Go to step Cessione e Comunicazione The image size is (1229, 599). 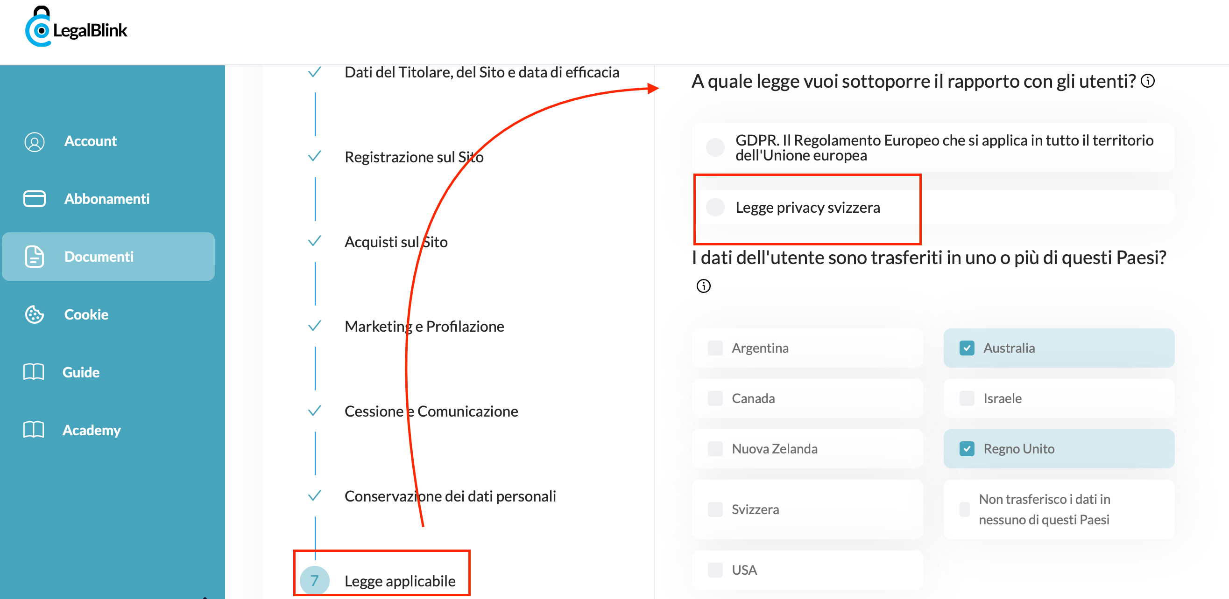coord(431,411)
